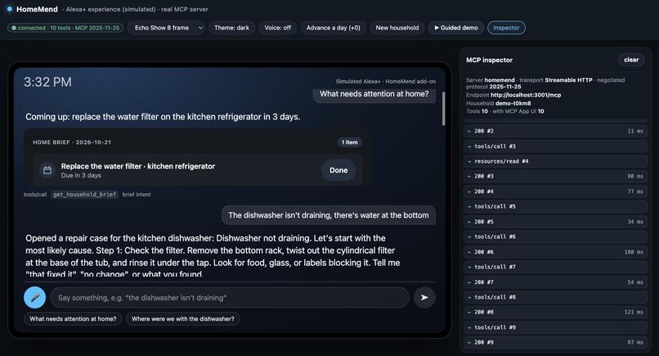
Task: Open log row tools/call #9
Action: click(x=555, y=327)
